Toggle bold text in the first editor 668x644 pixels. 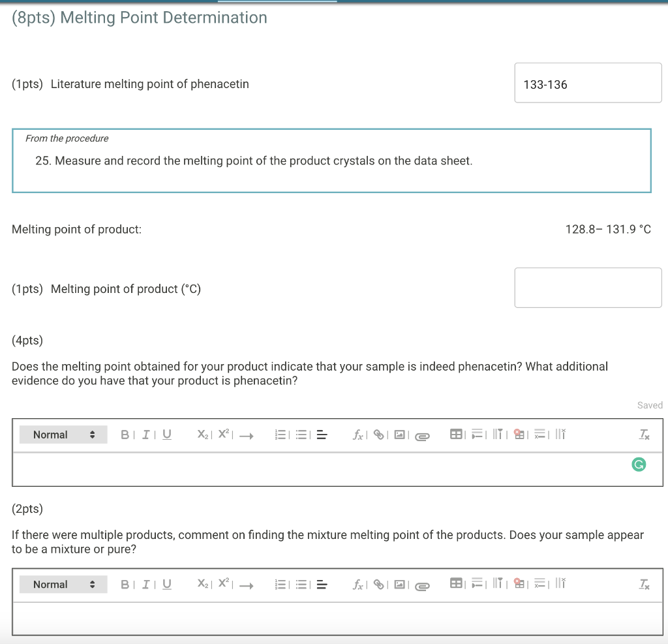(x=125, y=434)
